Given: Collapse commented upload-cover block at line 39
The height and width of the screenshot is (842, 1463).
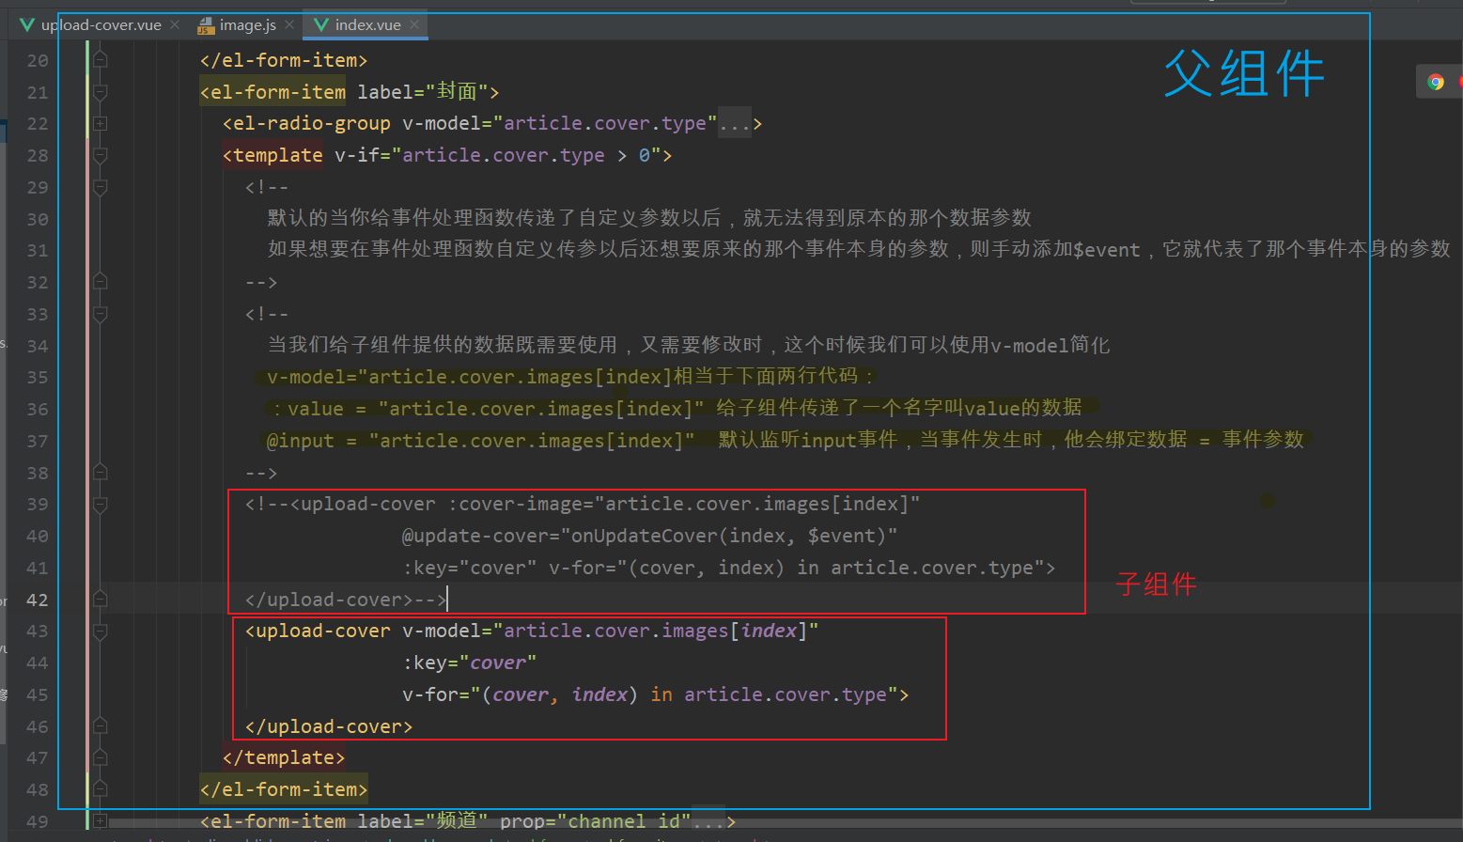Looking at the screenshot, I should 101,505.
